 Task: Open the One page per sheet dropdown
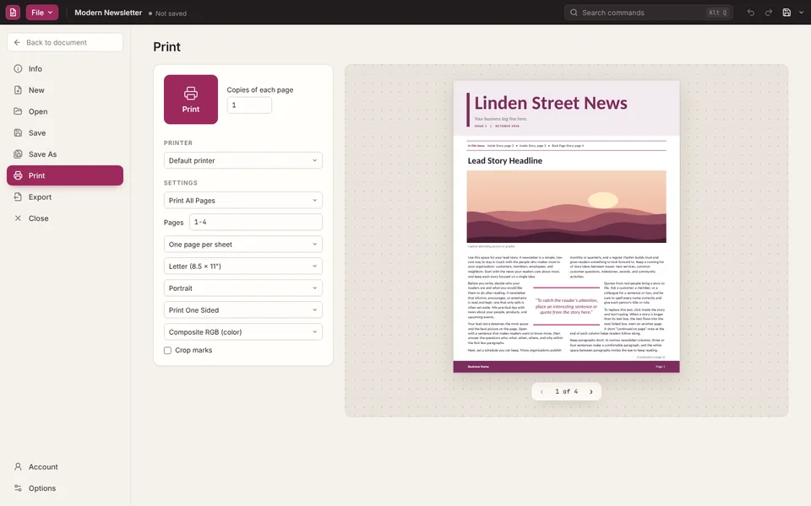[x=243, y=245]
